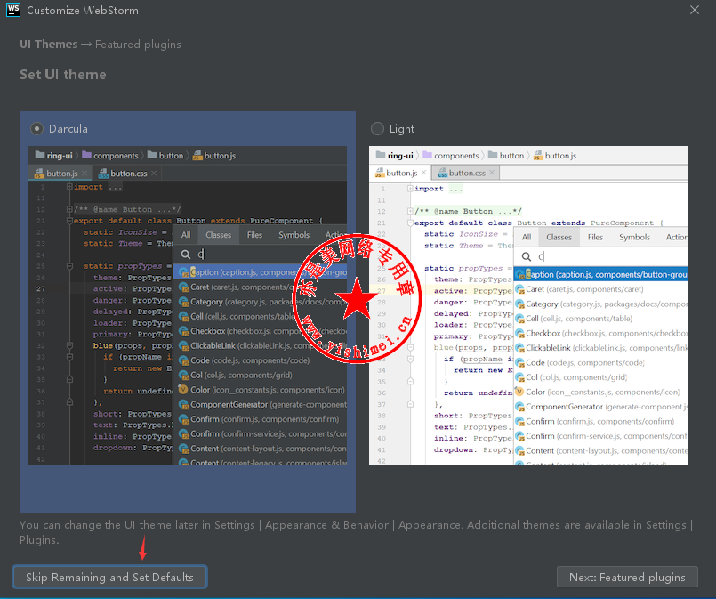Switch to All tab in Darcula preview
This screenshot has width=716, height=599.
coord(186,235)
